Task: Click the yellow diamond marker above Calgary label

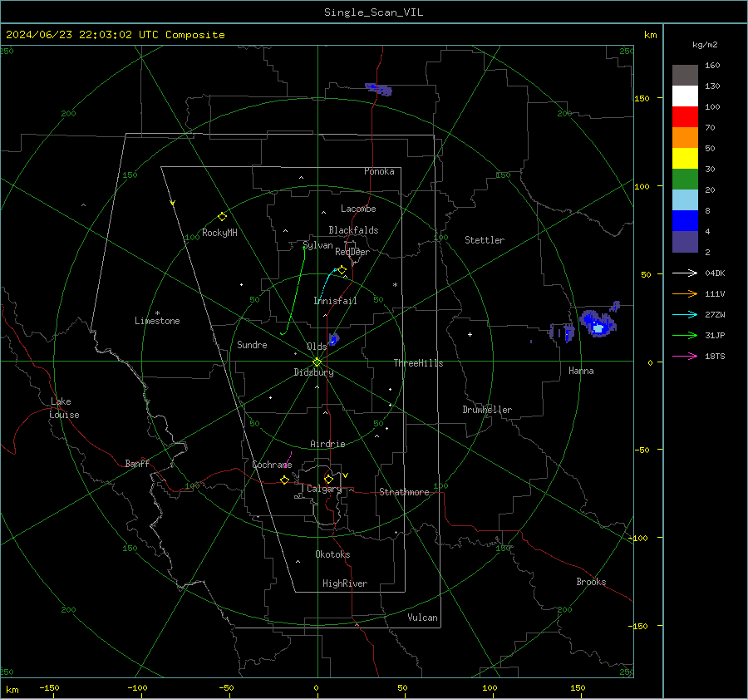Action: tap(328, 479)
